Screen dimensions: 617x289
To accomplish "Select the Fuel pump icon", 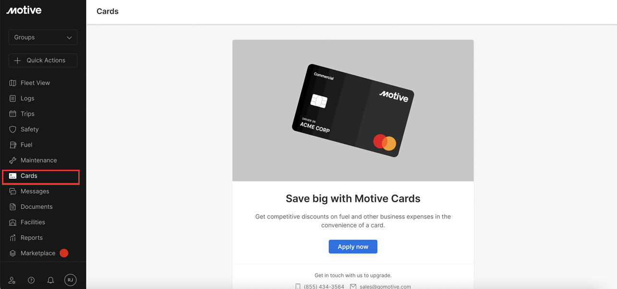I will (13, 145).
